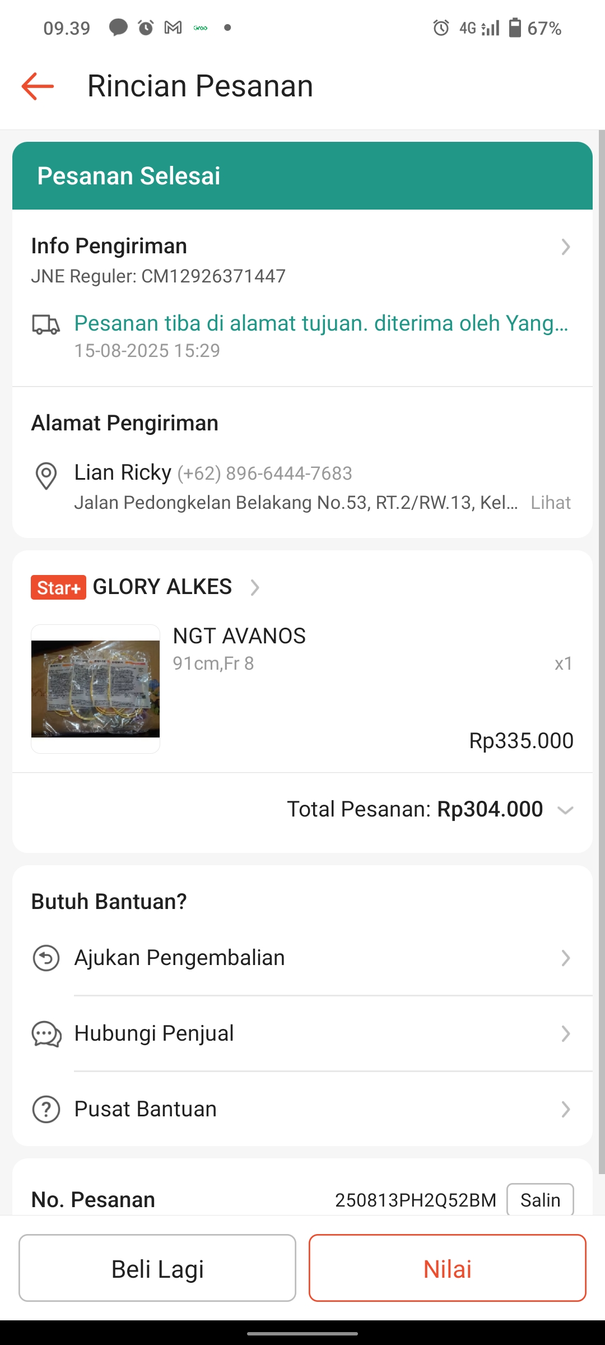This screenshot has height=1345, width=605.
Task: Select Hubungi Penjual option
Action: (x=154, y=1033)
